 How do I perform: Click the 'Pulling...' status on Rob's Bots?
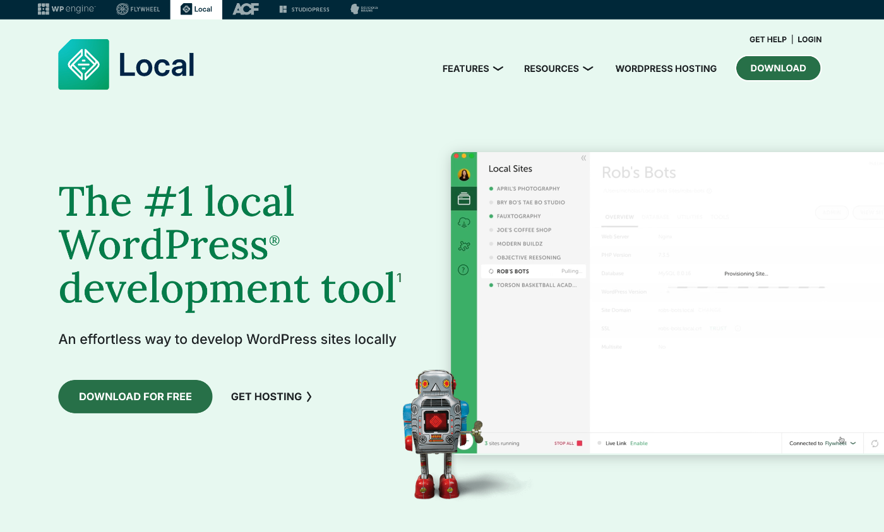[x=571, y=271]
